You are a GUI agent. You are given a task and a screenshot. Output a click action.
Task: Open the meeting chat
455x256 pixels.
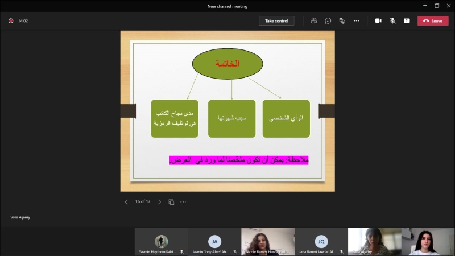pos(328,20)
